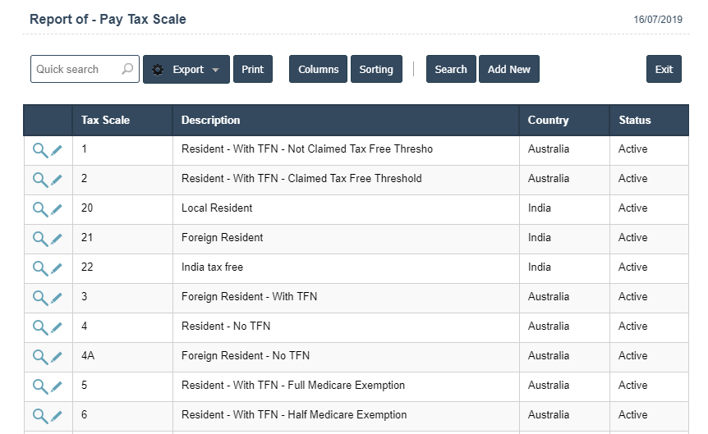Open magnifier icon for India tax free row
The width and height of the screenshot is (708, 434).
pos(39,268)
